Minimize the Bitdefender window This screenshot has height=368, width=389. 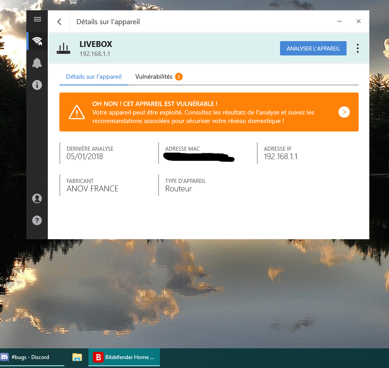click(339, 21)
